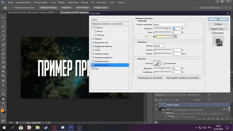Image resolution: width=233 pixels, height=131 pixels.
Task: Open the Окно menu
Action: click(x=112, y=3)
